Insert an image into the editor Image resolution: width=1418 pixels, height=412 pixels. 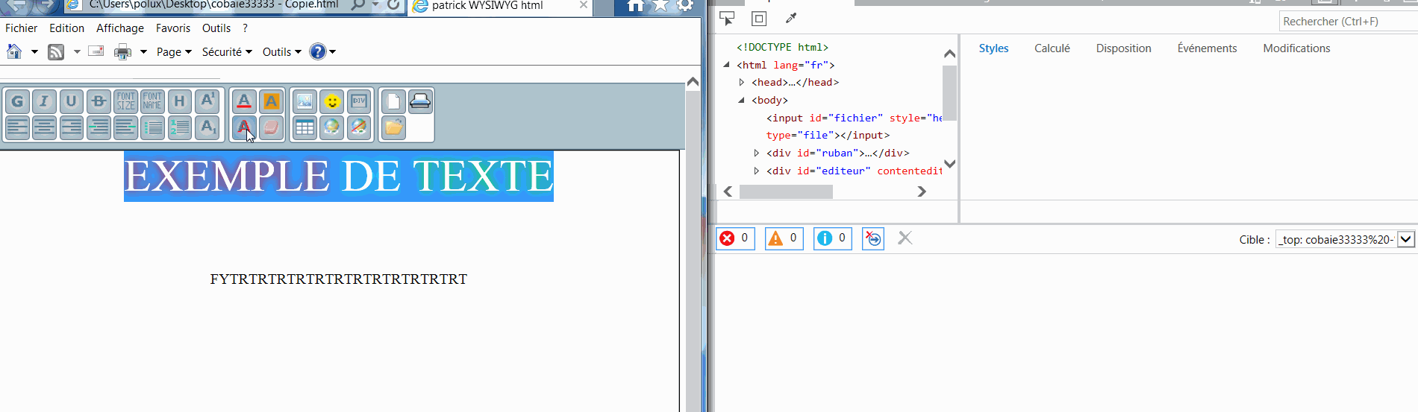pyautogui.click(x=304, y=101)
